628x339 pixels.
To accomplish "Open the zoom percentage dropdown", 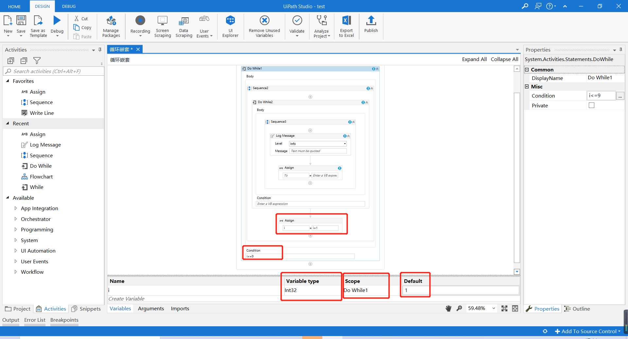I will tap(494, 308).
